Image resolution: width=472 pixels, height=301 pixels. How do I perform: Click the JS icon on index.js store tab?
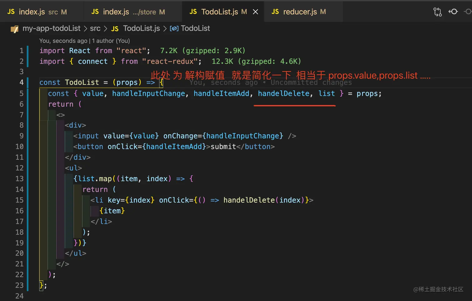[95, 12]
